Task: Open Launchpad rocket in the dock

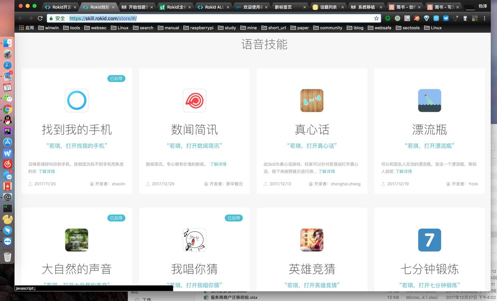Action: 8,54
